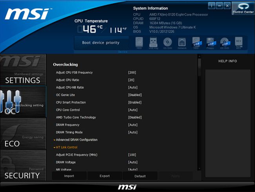This screenshot has height=192, width=255.
Task: Open NB Voltage [Auto] option
Action: (x=133, y=169)
